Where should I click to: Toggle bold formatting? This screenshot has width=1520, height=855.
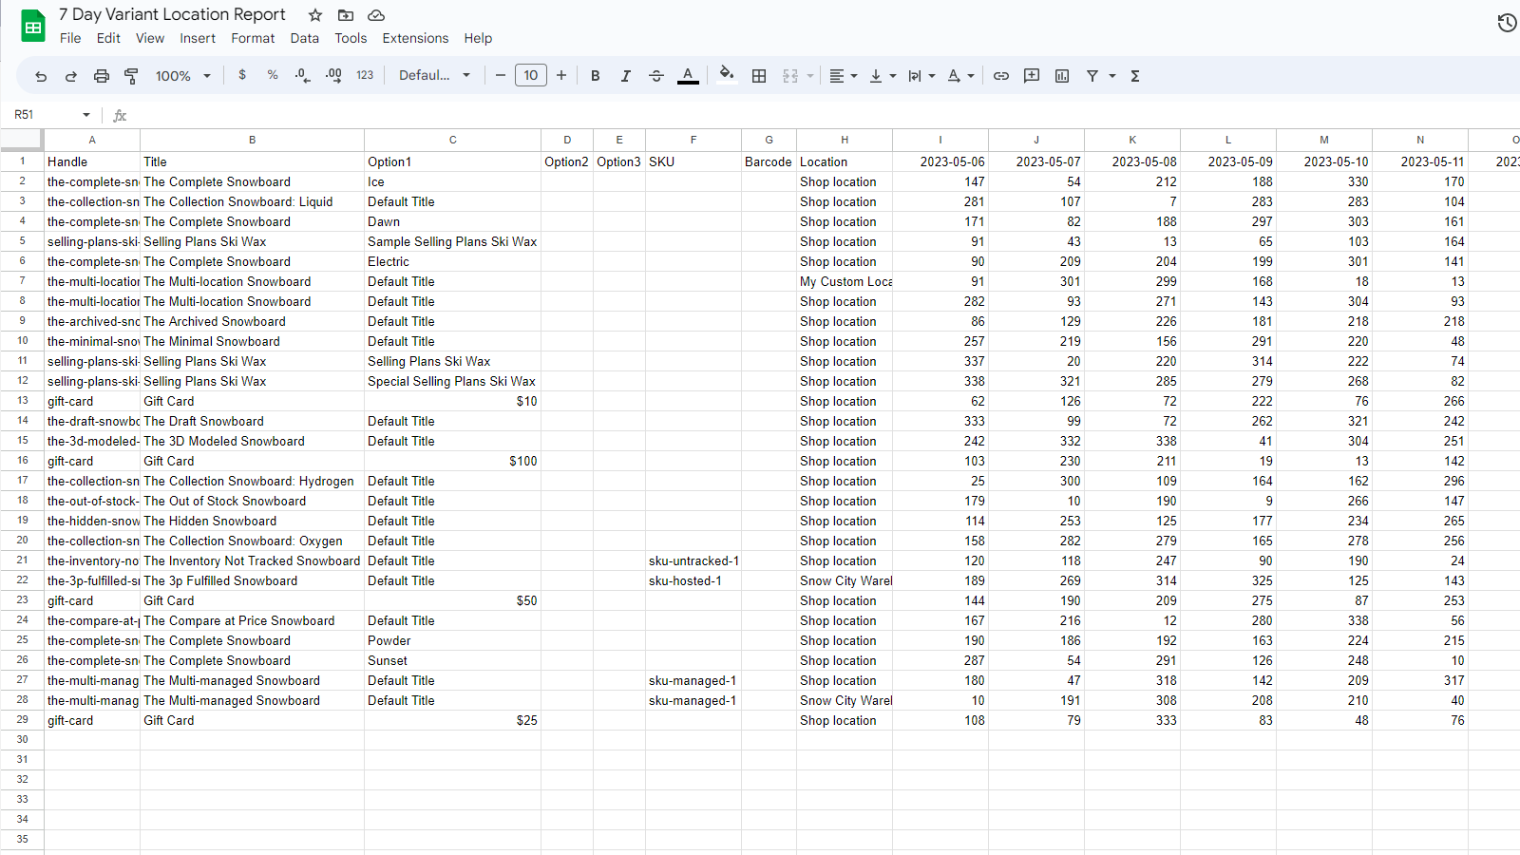pyautogui.click(x=596, y=76)
